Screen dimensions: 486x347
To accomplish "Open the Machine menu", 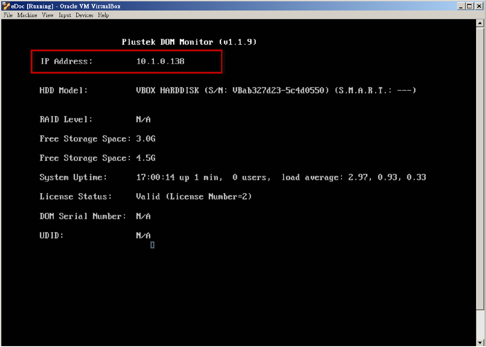I will pos(27,15).
